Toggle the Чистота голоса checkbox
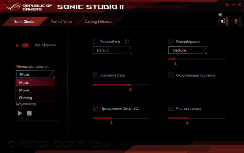Screen dimensions: 244x153 171,108
